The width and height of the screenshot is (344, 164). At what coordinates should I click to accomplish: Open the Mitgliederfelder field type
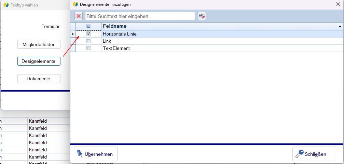pyautogui.click(x=39, y=44)
